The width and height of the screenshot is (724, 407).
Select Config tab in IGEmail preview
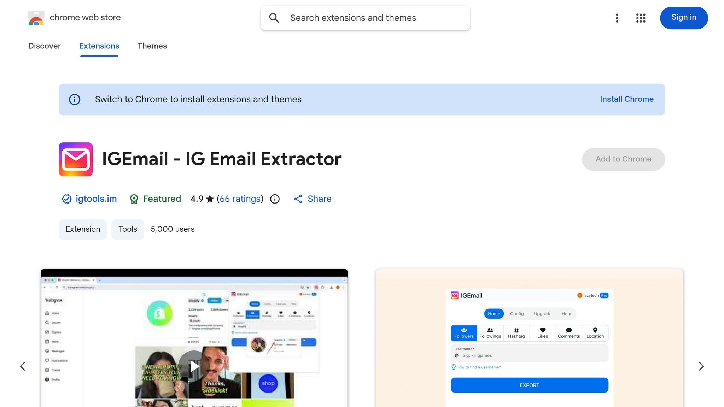coord(517,314)
